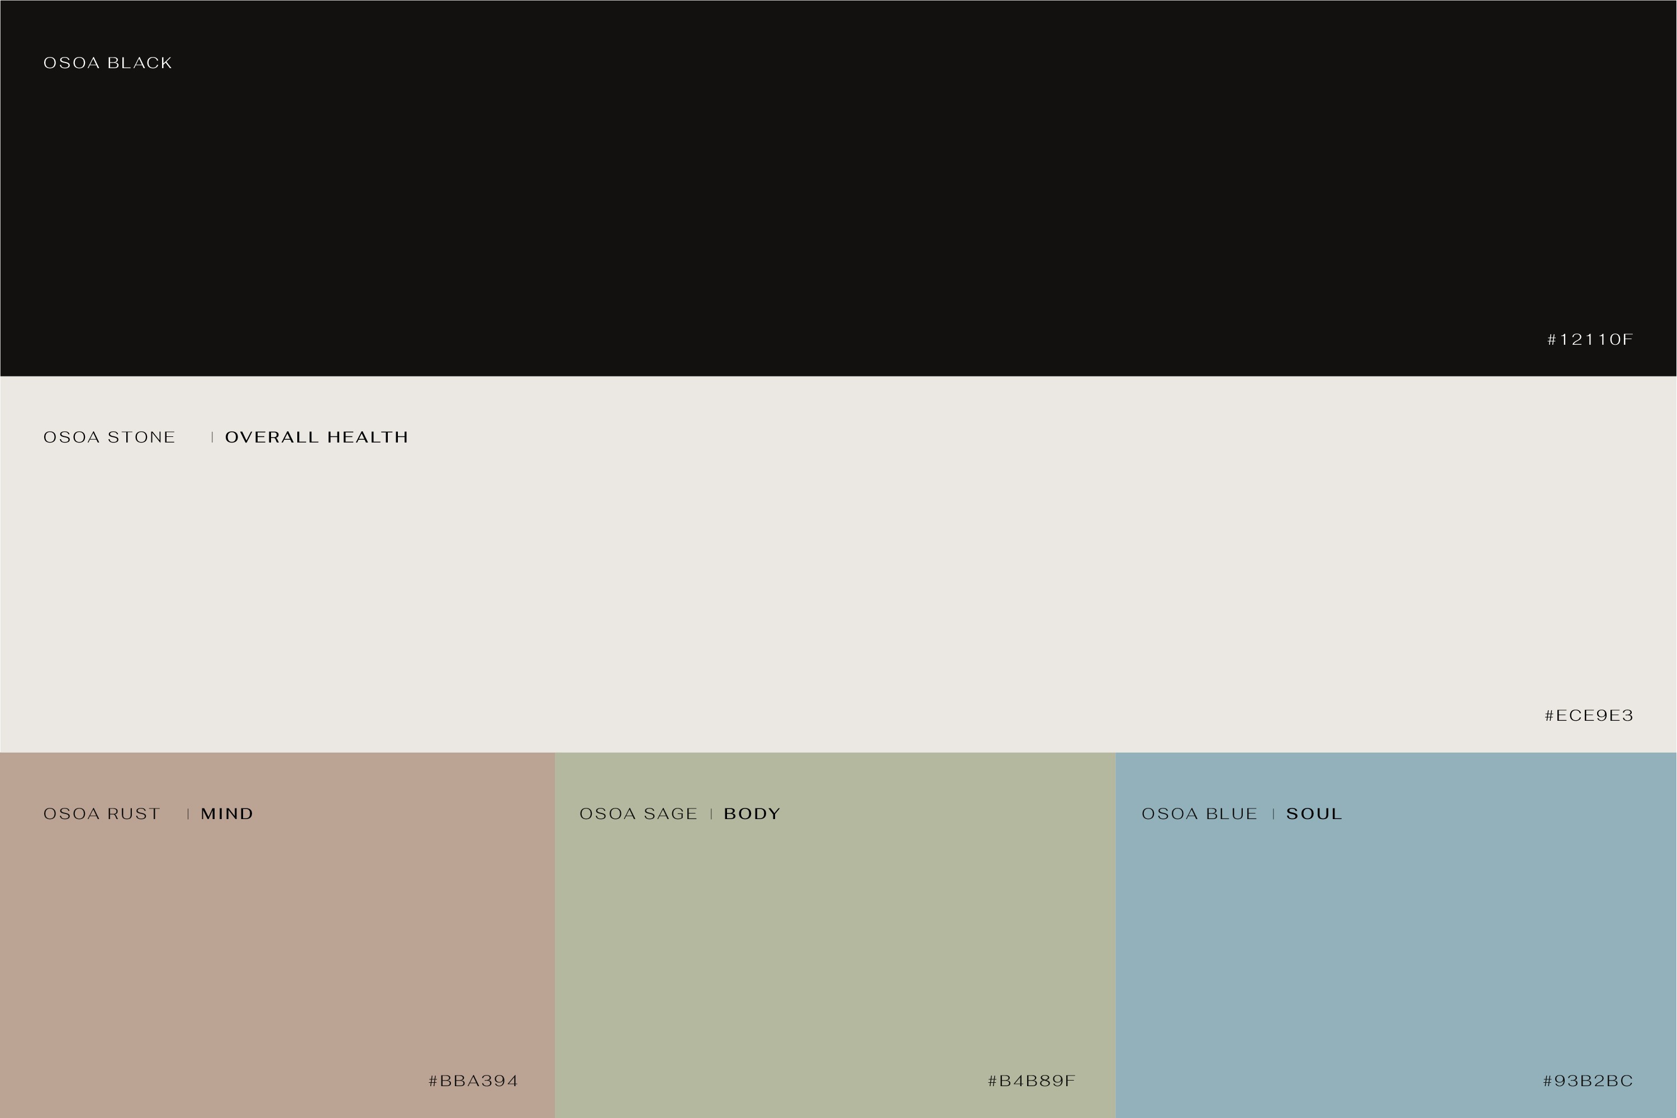Click the OSOA SAGE label

pyautogui.click(x=640, y=813)
